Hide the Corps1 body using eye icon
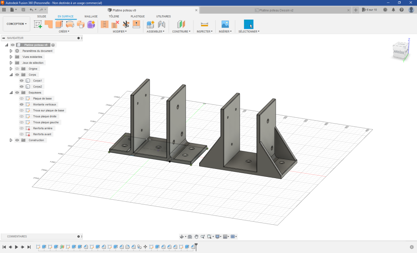 [22, 80]
